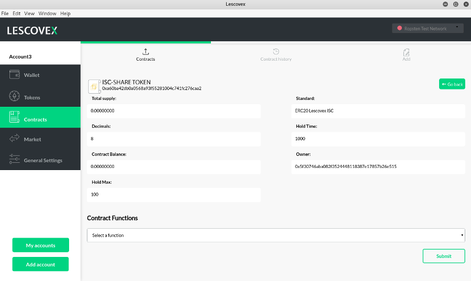Click the contract address 0xa60ba42db0a...
This screenshot has width=471, height=281.
coord(152,88)
